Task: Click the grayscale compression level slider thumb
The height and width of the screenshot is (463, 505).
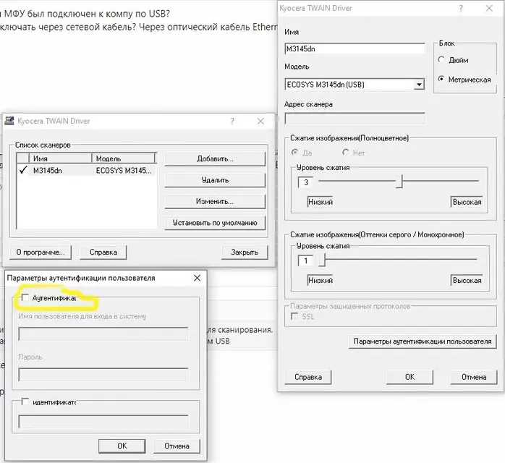Action: tap(322, 260)
